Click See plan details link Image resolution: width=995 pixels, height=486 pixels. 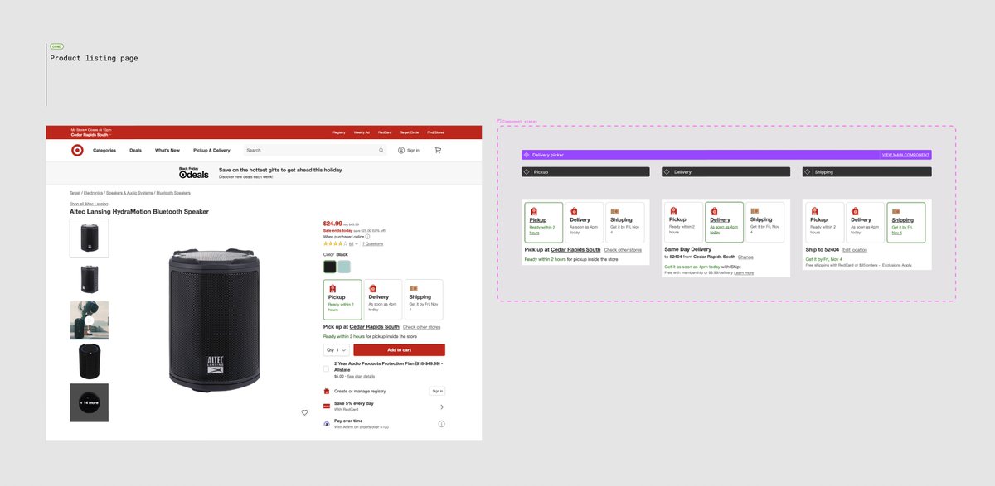[361, 377]
